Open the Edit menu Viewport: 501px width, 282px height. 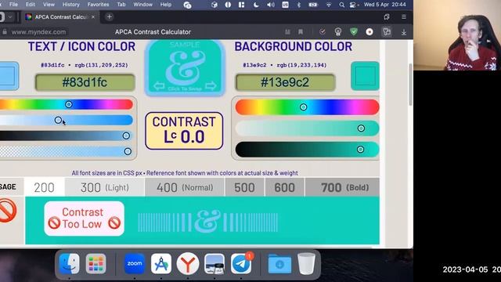[x=30, y=5]
